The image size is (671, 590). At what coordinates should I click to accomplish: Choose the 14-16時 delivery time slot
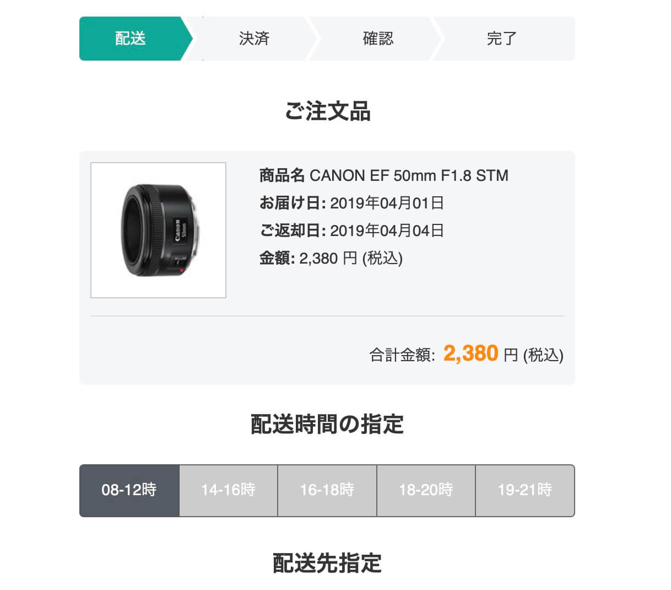[x=228, y=490]
